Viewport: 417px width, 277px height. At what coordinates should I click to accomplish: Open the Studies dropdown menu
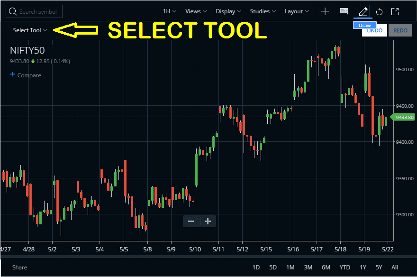pyautogui.click(x=263, y=11)
